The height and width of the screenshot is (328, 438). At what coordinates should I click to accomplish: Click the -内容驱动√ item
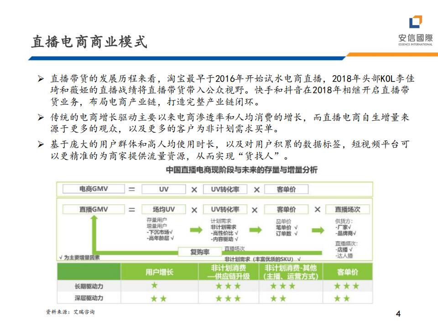tap(224, 239)
